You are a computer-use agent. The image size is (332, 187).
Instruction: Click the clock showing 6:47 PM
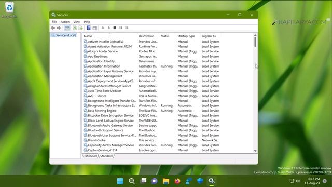tap(313, 179)
